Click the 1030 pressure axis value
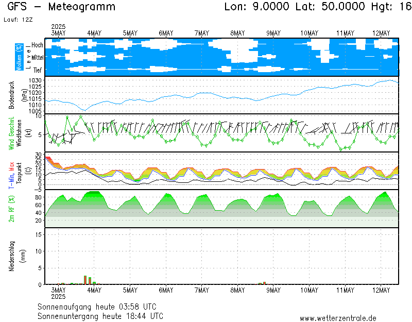The width and height of the screenshot is (412, 322). point(35,80)
